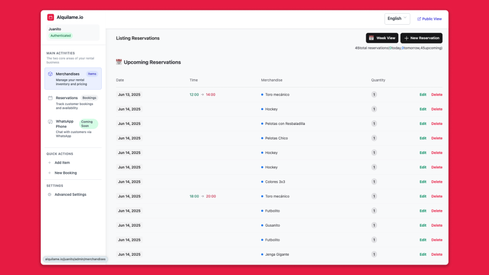Image resolution: width=489 pixels, height=275 pixels.
Task: Click the 20:00 end time
Action: (211, 196)
